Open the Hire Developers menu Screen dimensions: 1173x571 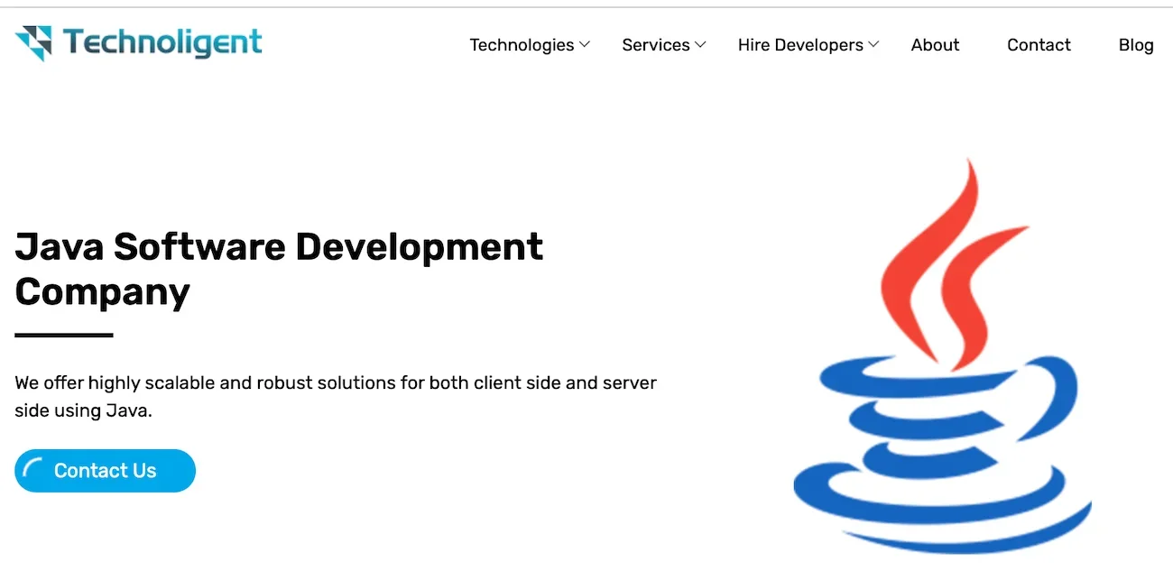click(x=800, y=45)
